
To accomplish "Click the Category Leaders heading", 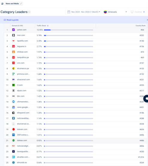I will pyautogui.click(x=14, y=12).
